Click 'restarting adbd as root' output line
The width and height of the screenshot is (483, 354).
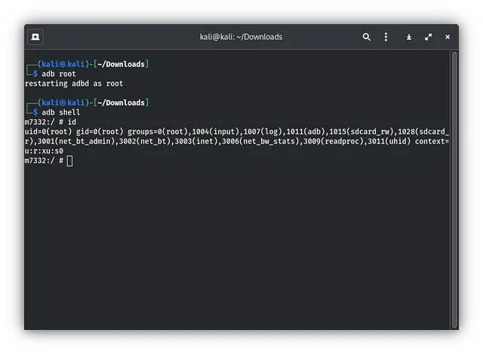[73, 84]
